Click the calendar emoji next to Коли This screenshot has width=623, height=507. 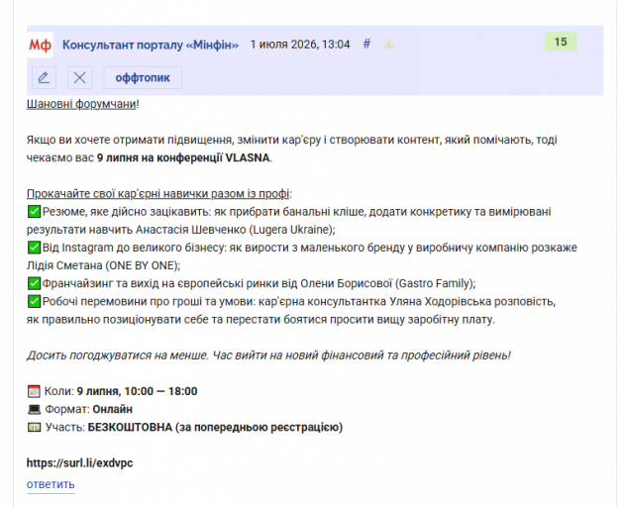pyautogui.click(x=34, y=391)
